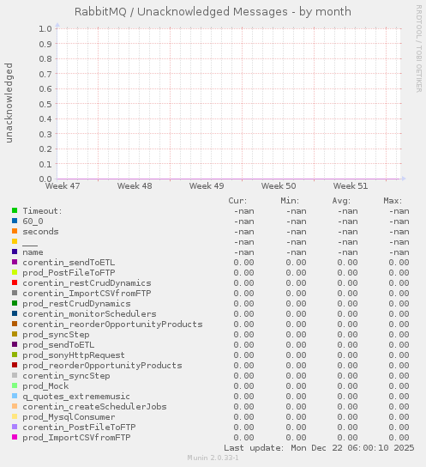The image size is (426, 467).
Task: Click the Cur: column header
Action: pyautogui.click(x=237, y=201)
